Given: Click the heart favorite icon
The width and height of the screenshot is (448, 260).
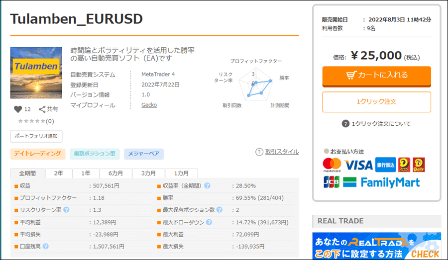Looking at the screenshot, I should [x=18, y=109].
